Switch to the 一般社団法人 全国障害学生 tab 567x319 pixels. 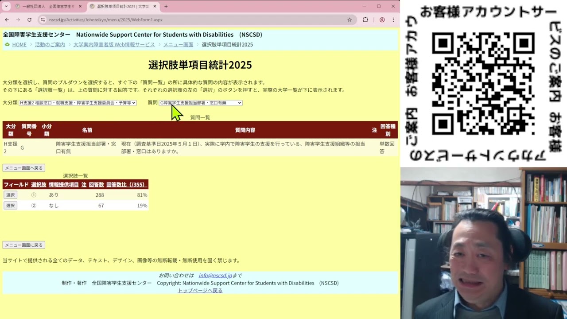click(x=48, y=6)
